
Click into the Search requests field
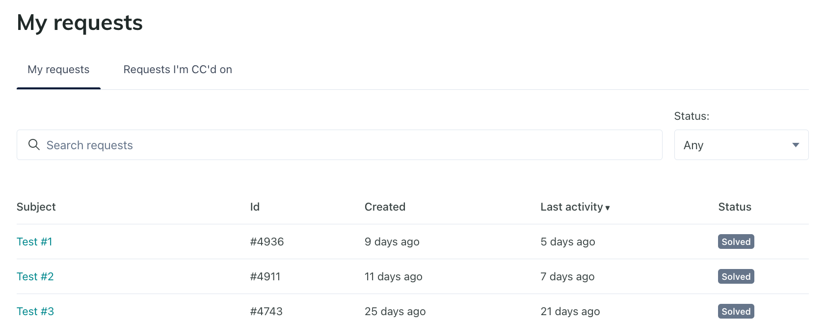tap(339, 145)
